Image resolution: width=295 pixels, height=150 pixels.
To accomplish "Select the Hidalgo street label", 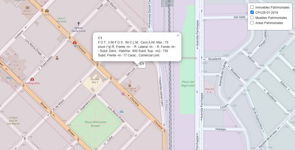I will click(221, 129).
